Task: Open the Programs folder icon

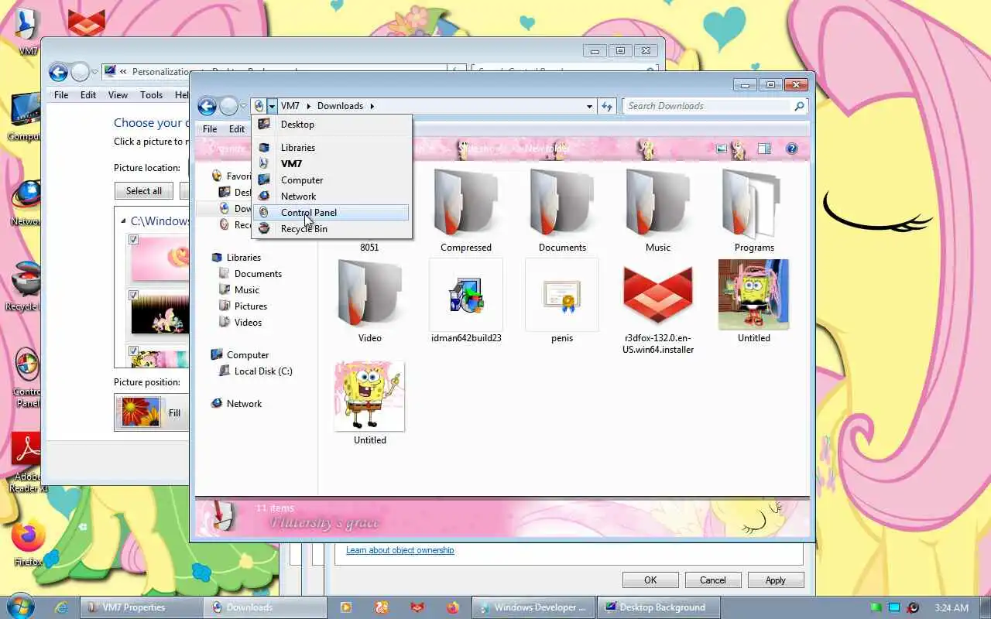Action: point(754,203)
